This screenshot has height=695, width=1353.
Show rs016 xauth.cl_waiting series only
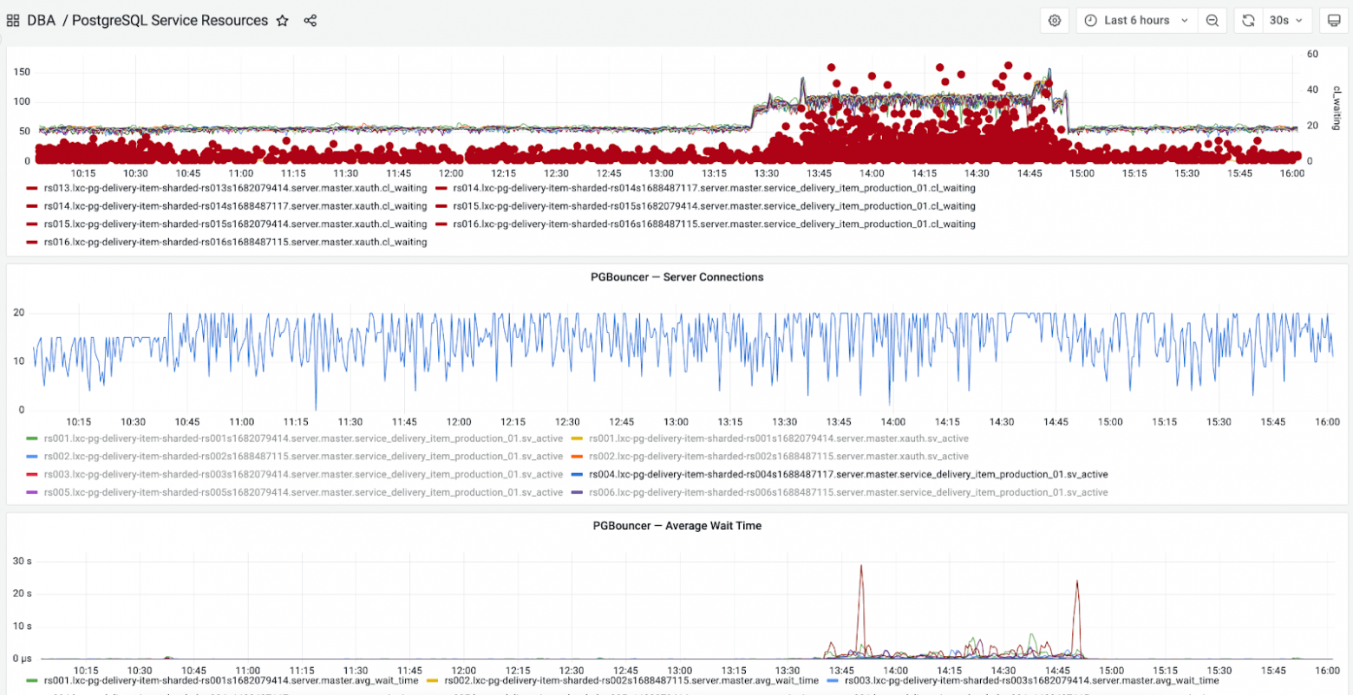[x=235, y=242]
